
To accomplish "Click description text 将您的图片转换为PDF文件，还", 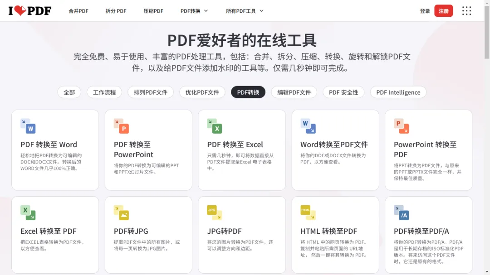I will tap(240, 242).
